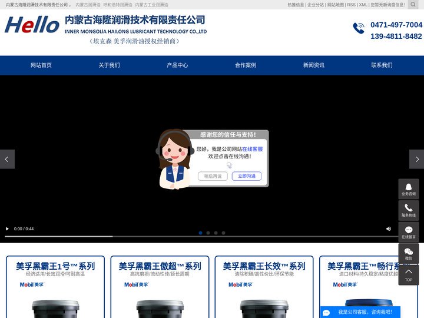The image size is (424, 318).
Task: Open 新闻资讯 navigation item
Action: point(314,65)
